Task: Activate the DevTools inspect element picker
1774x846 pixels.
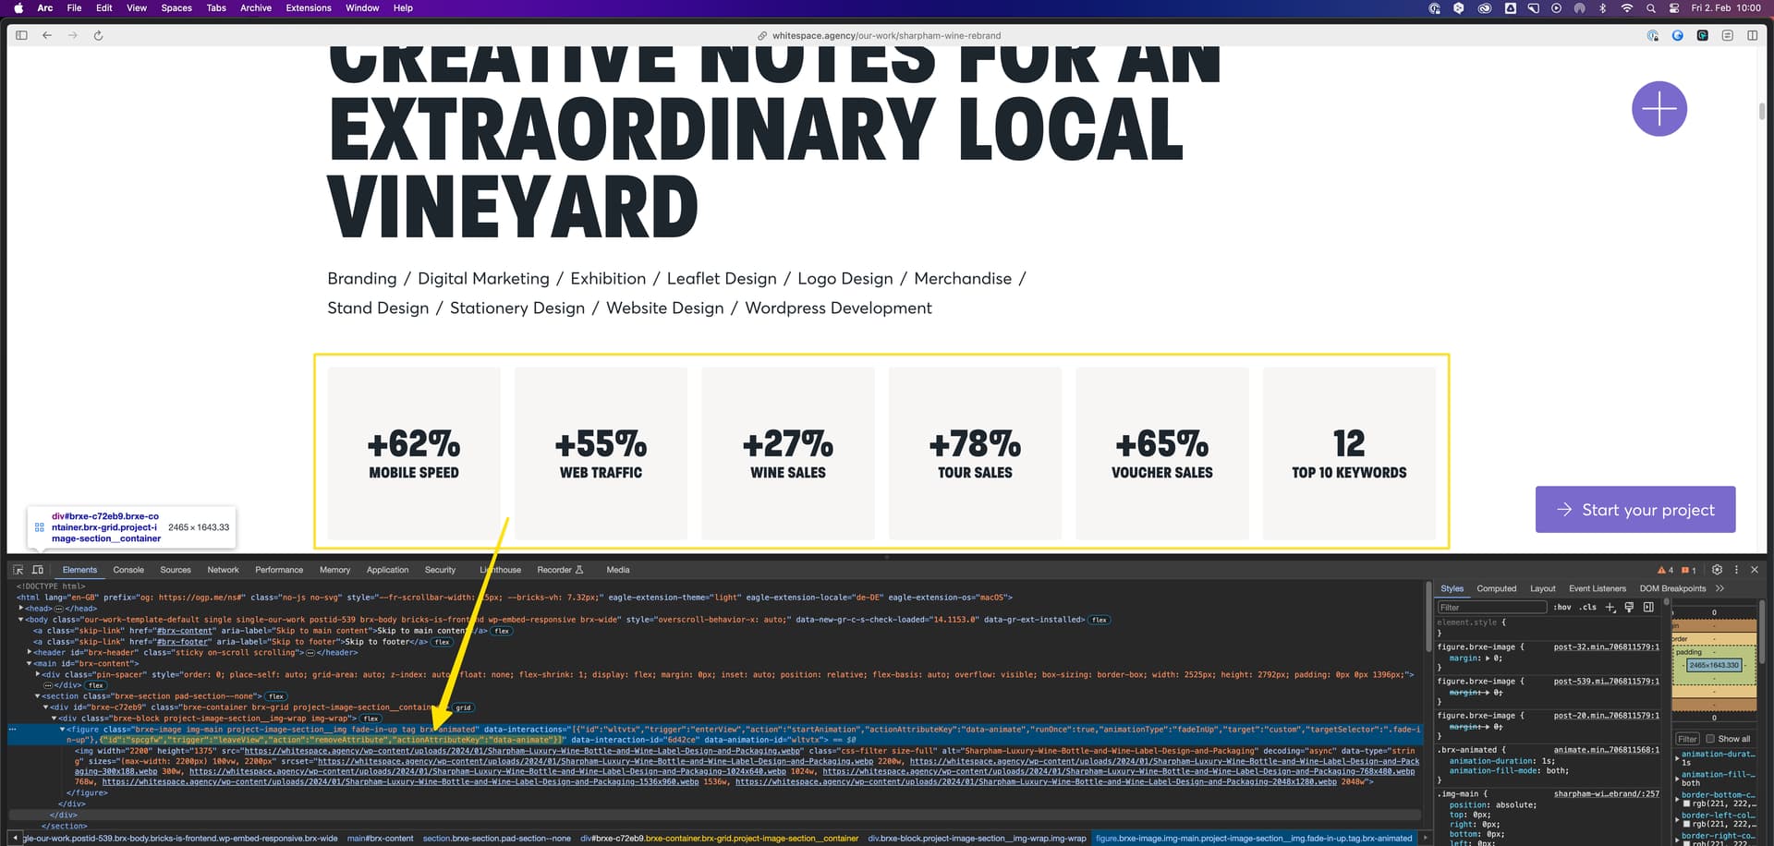Action: [x=18, y=570]
